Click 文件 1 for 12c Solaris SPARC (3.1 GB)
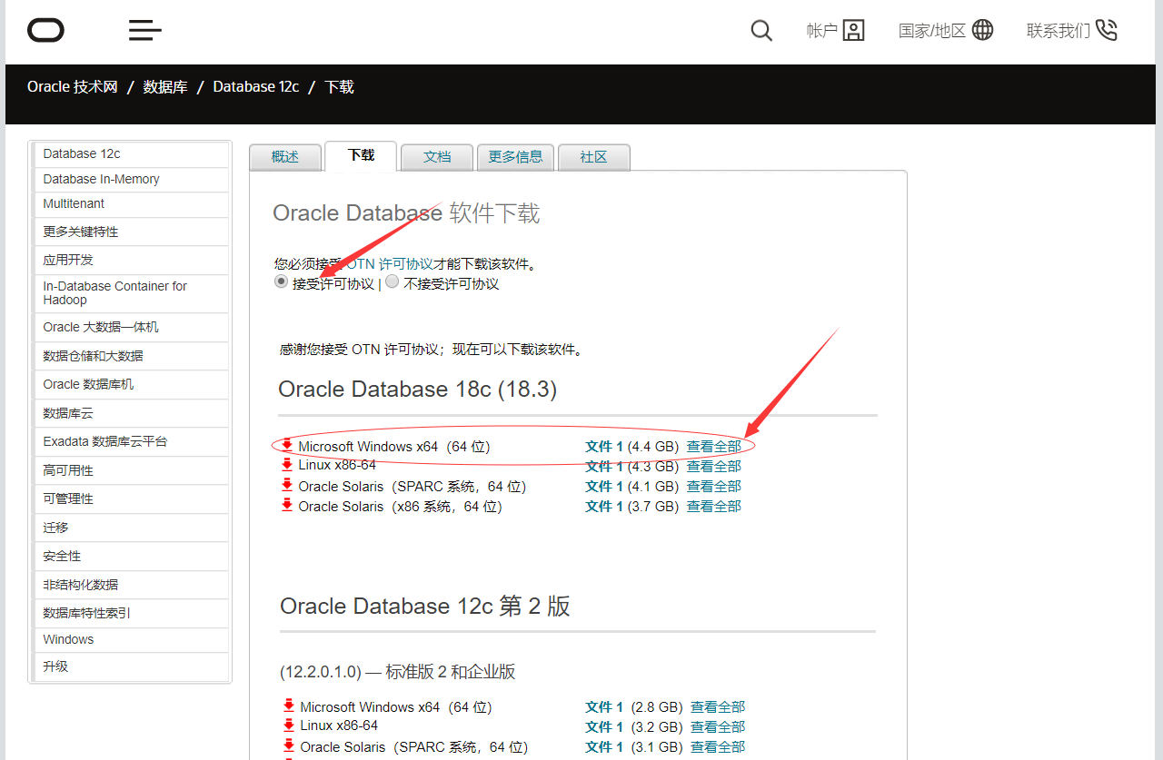The image size is (1163, 760). (x=604, y=747)
